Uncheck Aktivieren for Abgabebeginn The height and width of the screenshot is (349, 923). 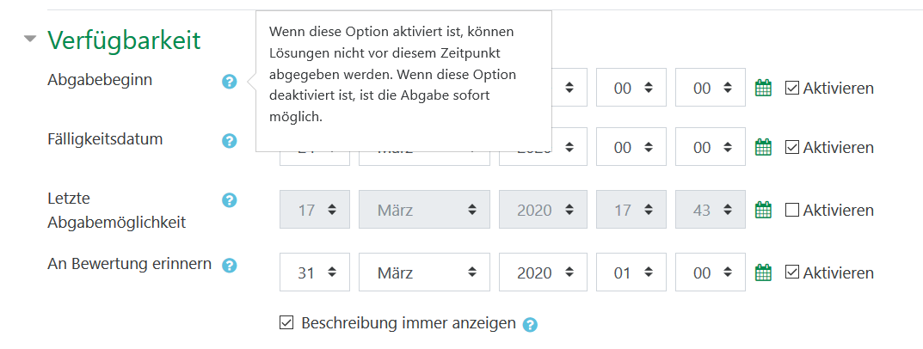(x=792, y=88)
